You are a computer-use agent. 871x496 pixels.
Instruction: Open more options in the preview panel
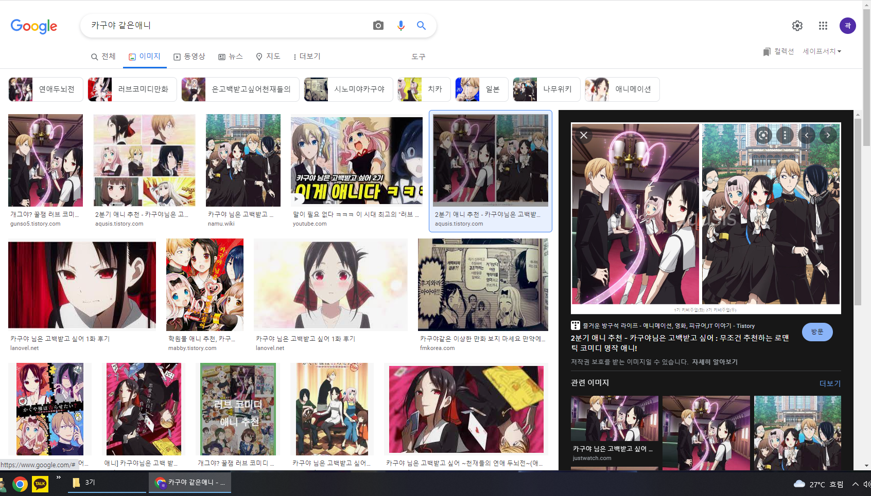(785, 135)
